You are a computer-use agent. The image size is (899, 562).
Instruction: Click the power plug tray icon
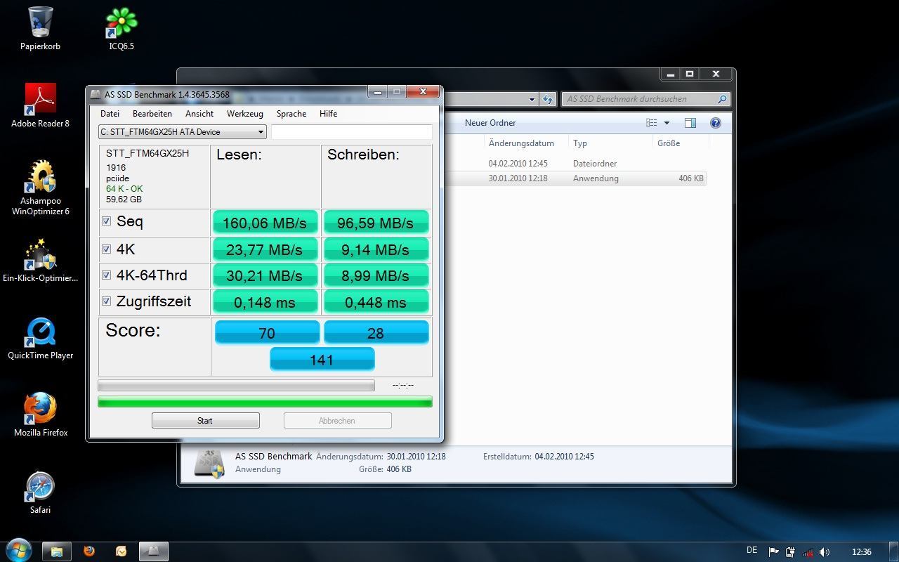pyautogui.click(x=791, y=552)
